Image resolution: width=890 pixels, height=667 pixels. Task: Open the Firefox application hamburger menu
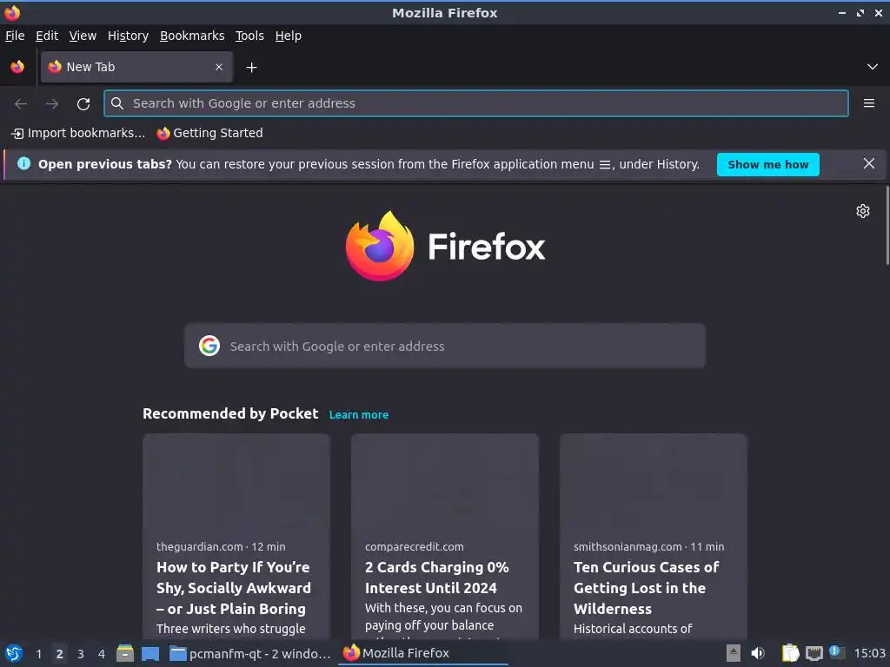coord(869,103)
